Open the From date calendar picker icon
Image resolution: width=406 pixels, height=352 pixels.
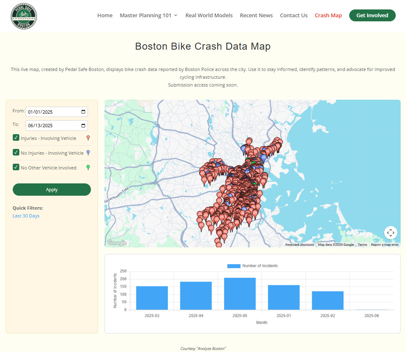coord(84,112)
